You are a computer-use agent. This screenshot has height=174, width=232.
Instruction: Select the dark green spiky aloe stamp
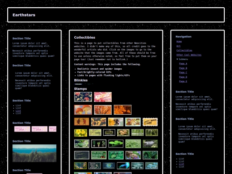(150, 155)
